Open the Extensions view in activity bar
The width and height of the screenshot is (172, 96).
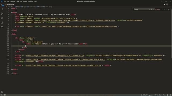tap(2, 23)
